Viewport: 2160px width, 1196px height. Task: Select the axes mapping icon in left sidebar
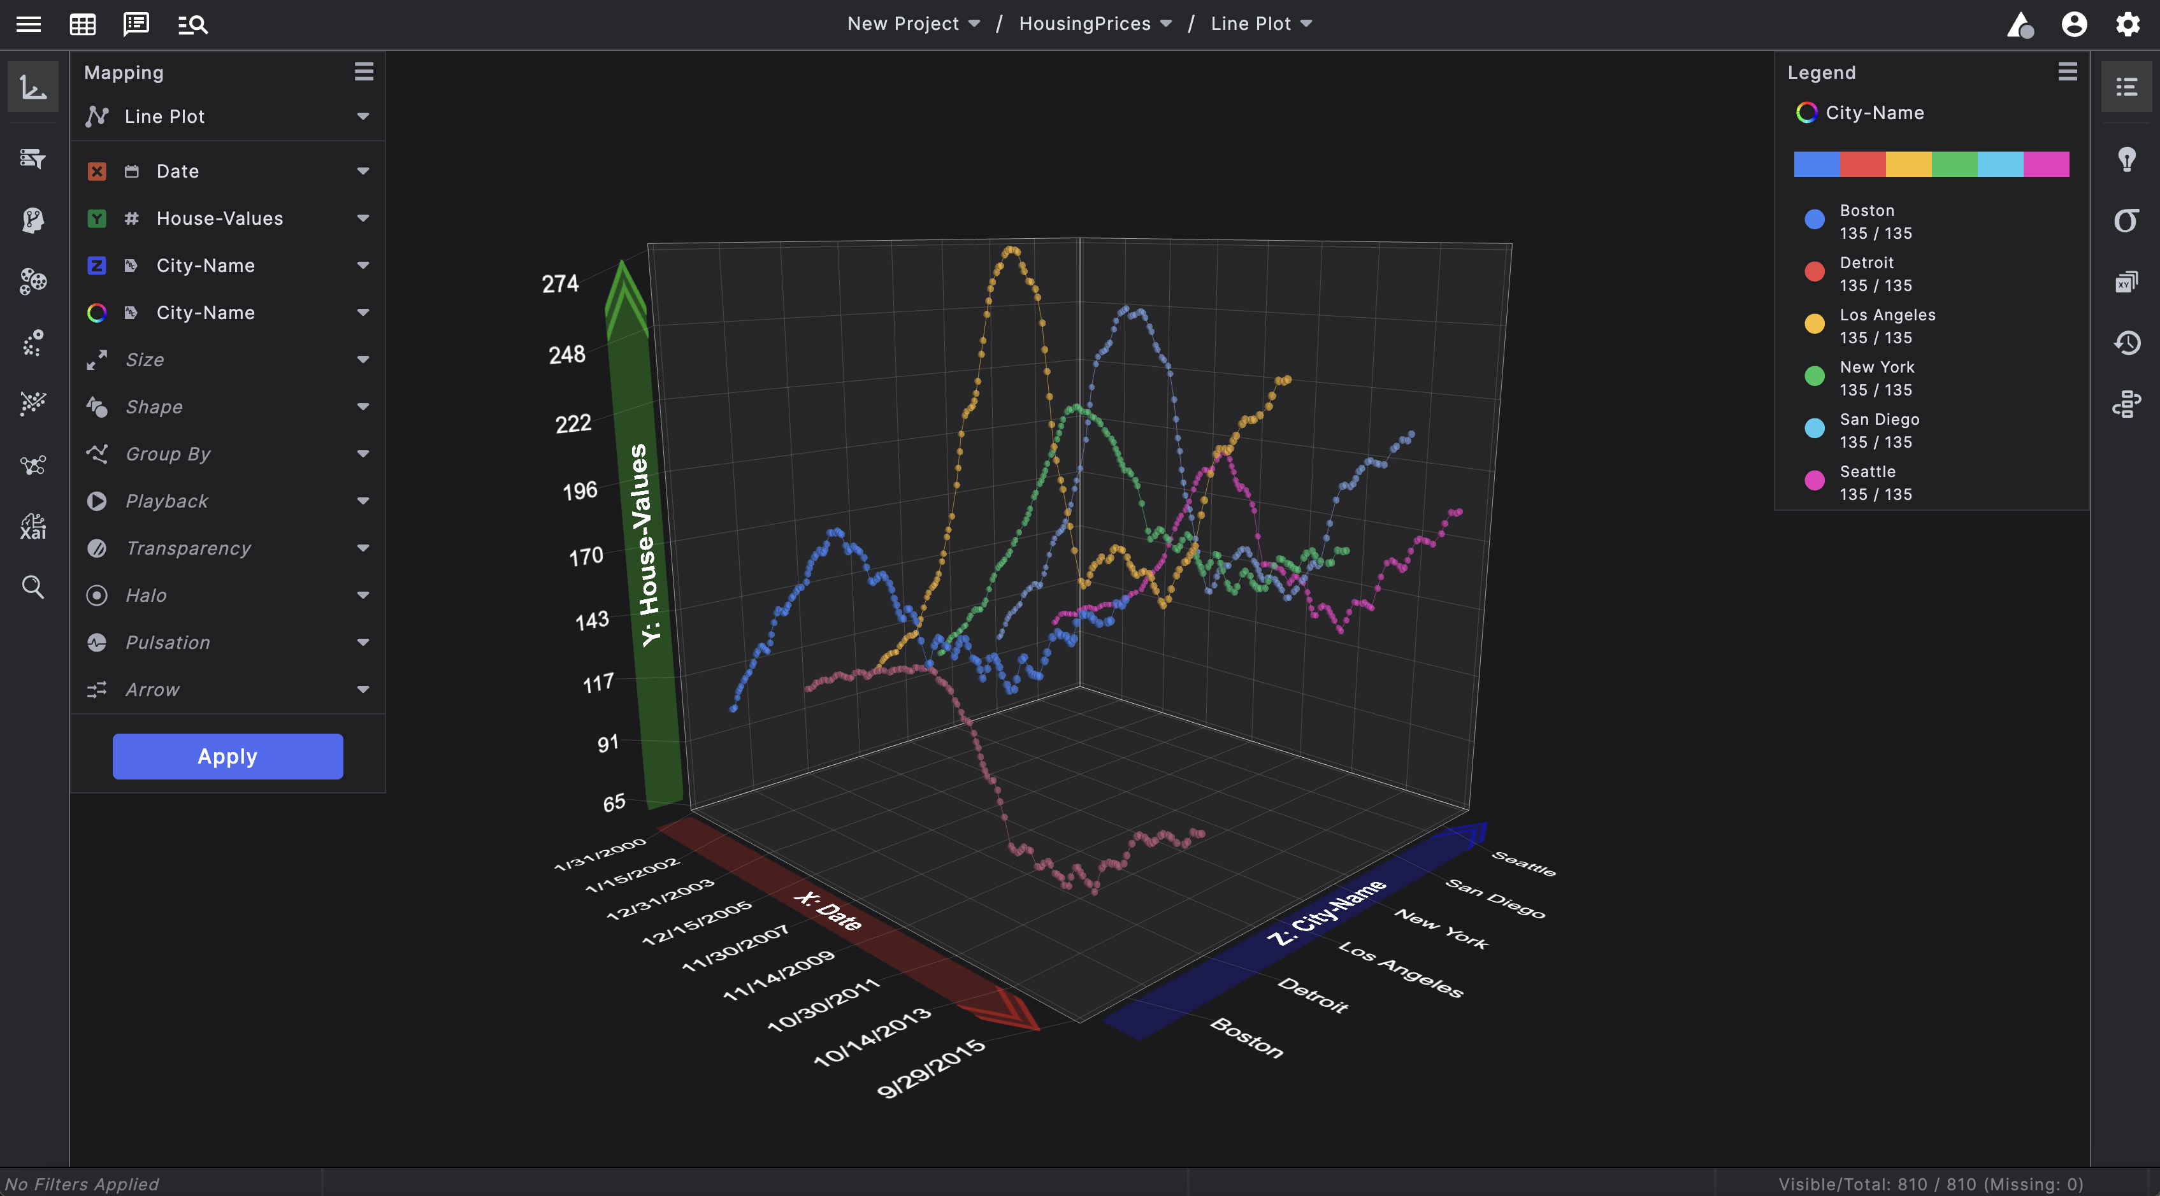34,87
